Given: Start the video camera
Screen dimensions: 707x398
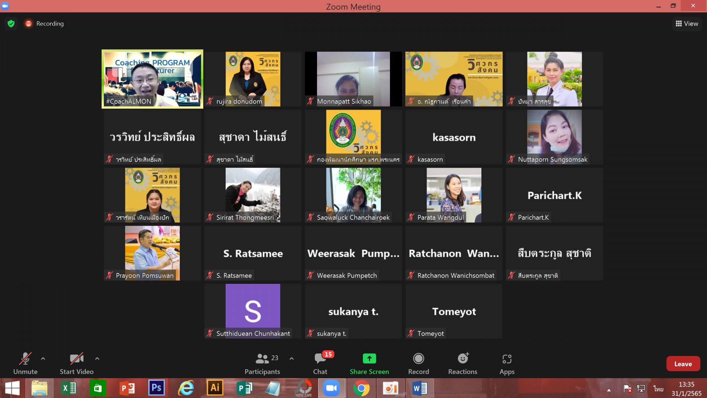Looking at the screenshot, I should [x=77, y=363].
